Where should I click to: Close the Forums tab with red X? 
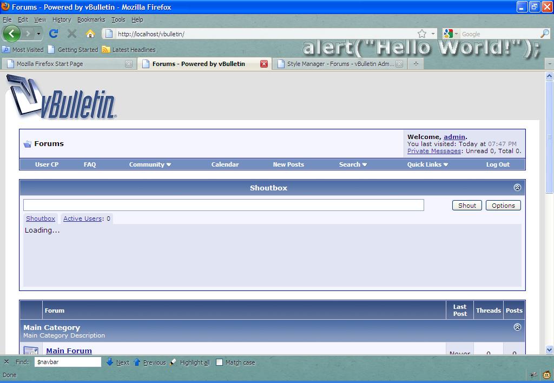pos(264,64)
